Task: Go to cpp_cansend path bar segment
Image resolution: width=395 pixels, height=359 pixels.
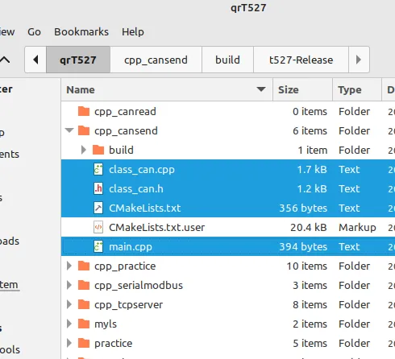Action: [x=156, y=60]
